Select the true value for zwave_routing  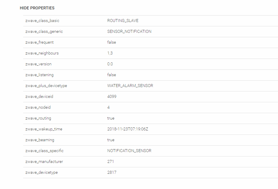tap(111, 118)
